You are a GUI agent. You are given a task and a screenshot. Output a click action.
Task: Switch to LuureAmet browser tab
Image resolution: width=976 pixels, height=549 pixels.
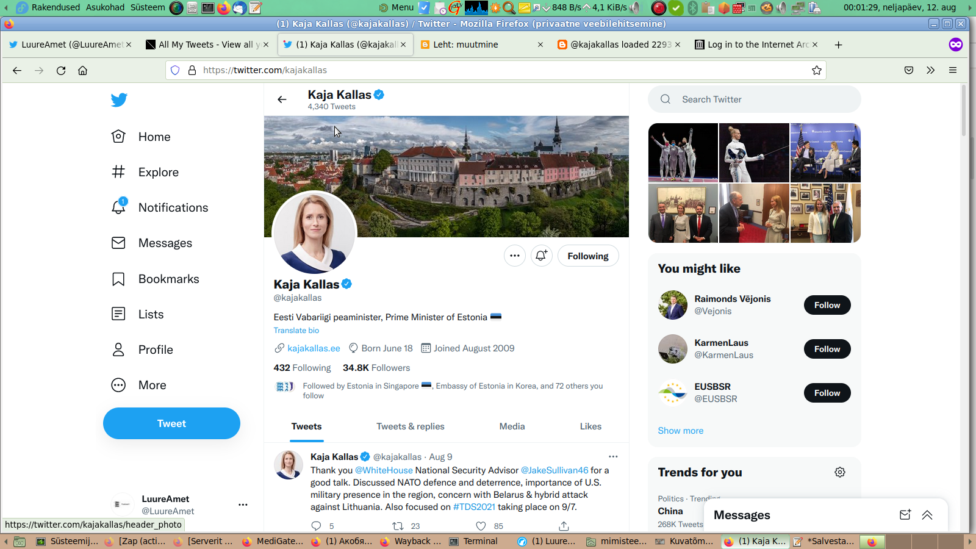pos(70,45)
